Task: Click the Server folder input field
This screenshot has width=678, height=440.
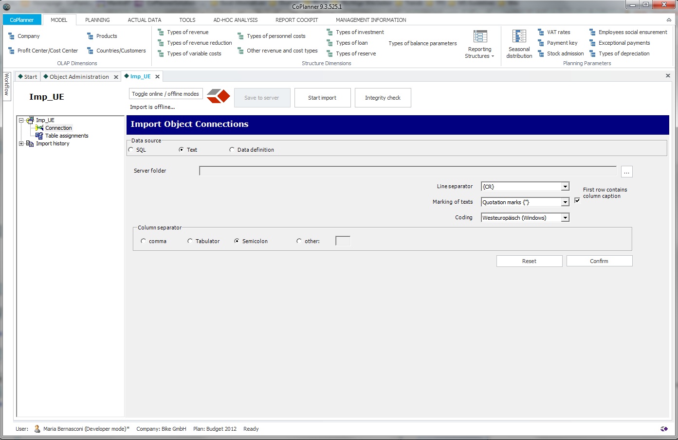Action: [x=408, y=171]
